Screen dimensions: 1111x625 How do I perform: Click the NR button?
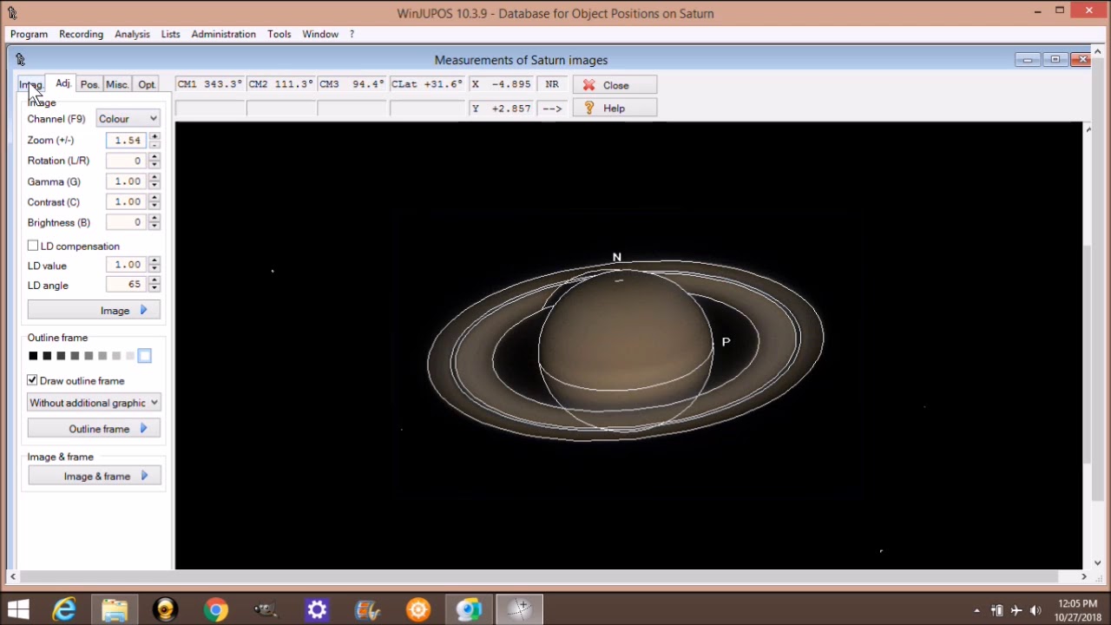(552, 84)
